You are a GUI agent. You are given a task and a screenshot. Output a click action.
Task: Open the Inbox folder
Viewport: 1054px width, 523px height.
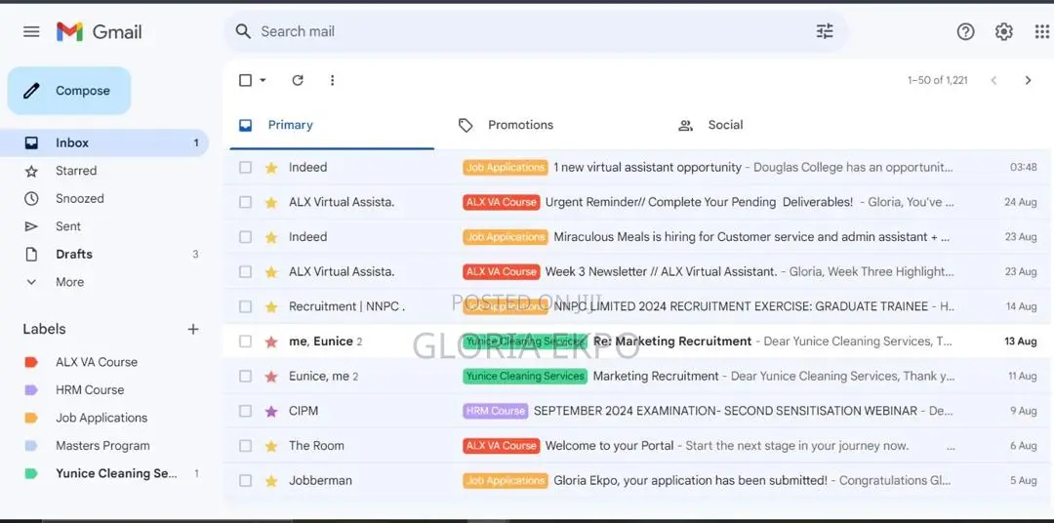coord(104,142)
